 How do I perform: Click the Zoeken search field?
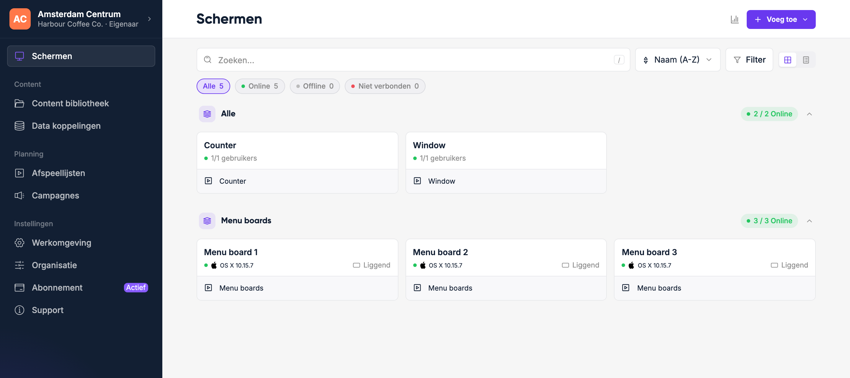tap(413, 60)
